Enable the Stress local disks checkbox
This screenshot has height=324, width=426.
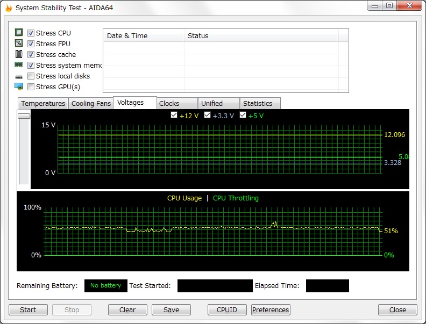point(31,76)
